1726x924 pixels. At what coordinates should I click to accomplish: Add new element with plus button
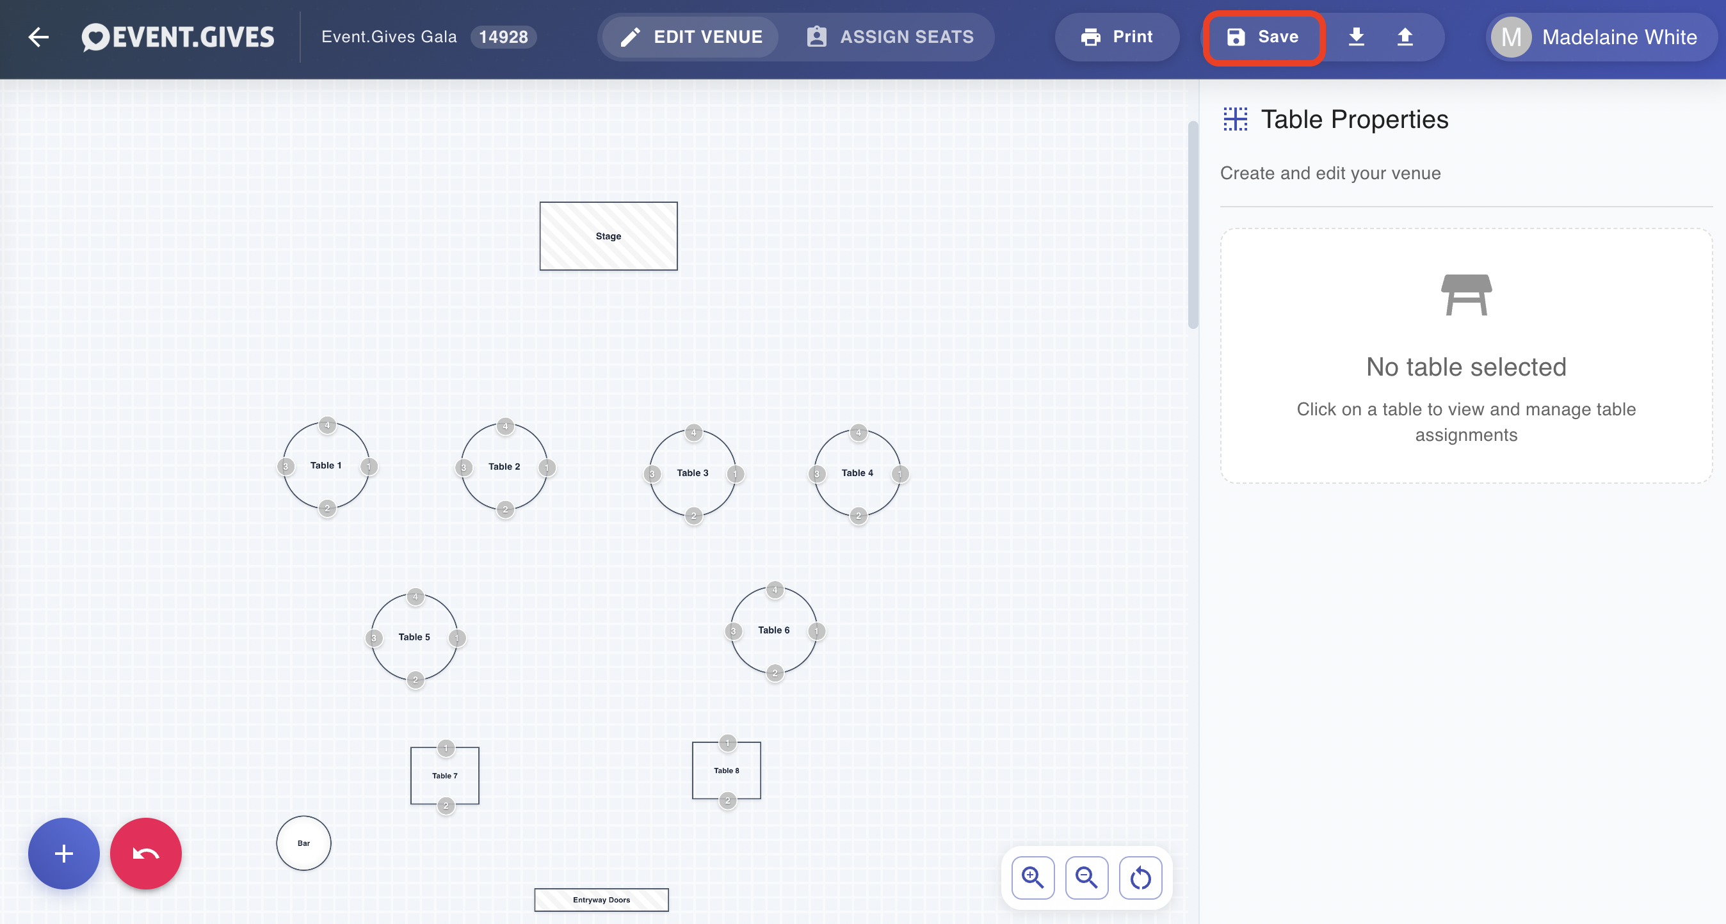click(63, 853)
